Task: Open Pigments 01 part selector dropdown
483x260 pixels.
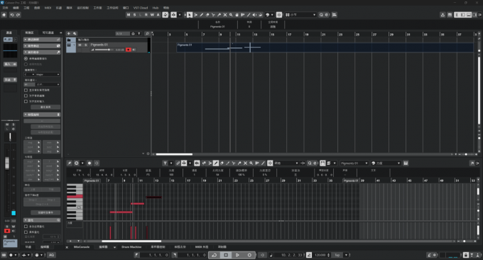Action: pyautogui.click(x=354, y=163)
